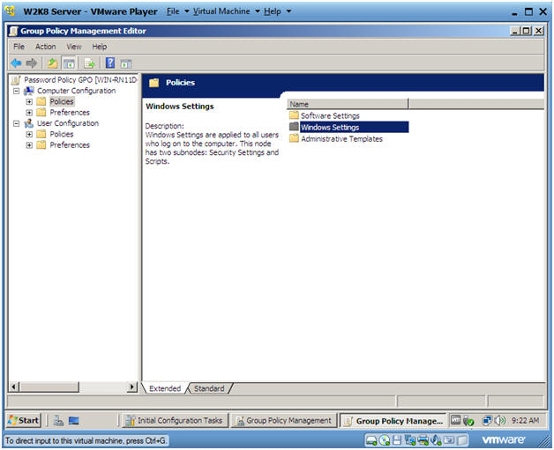Click the Export List toolbar icon
Image resolution: width=554 pixels, height=450 pixels.
click(x=89, y=63)
